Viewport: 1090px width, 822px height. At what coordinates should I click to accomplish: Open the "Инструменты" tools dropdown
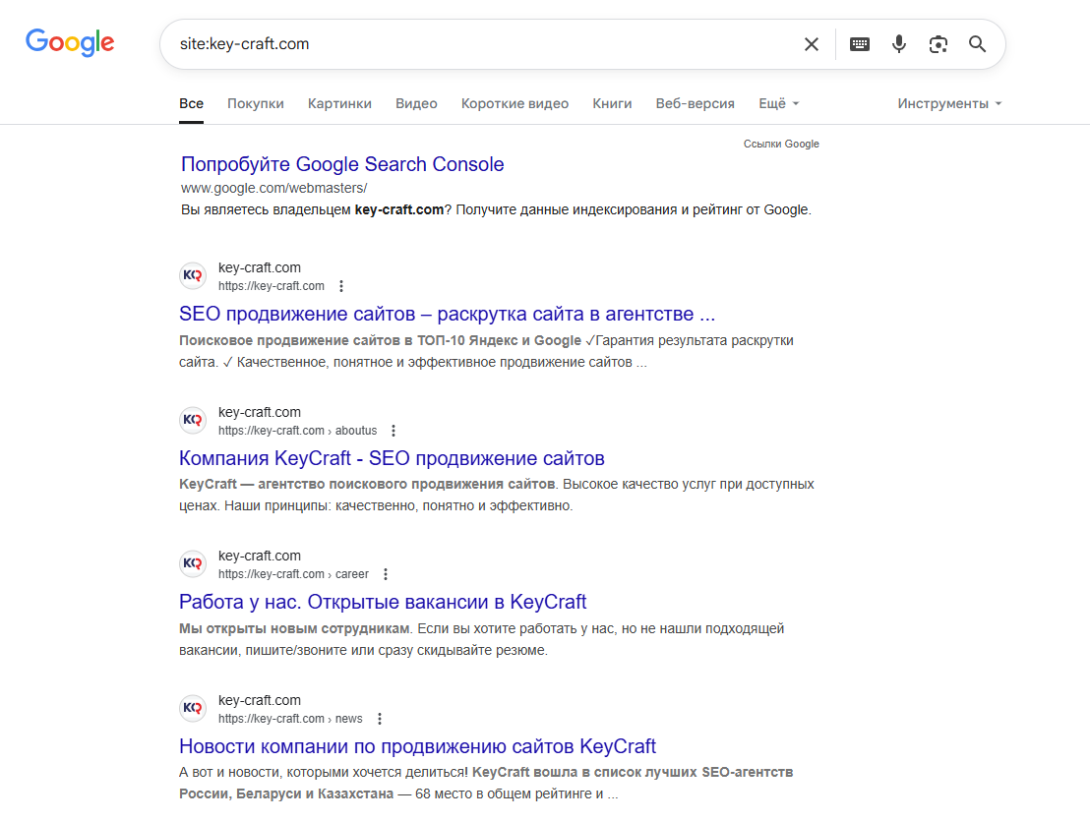(x=948, y=103)
